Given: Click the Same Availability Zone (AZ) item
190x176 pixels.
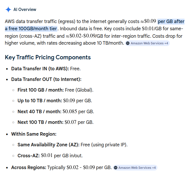Looking at the screenshot, I should click(72, 145).
